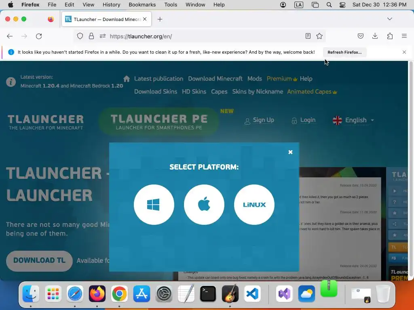Open the Extensions puzzle icon
Viewport: 414px width, 310px height.
(x=390, y=36)
